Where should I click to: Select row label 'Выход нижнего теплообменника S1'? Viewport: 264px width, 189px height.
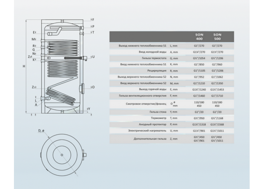143,46
